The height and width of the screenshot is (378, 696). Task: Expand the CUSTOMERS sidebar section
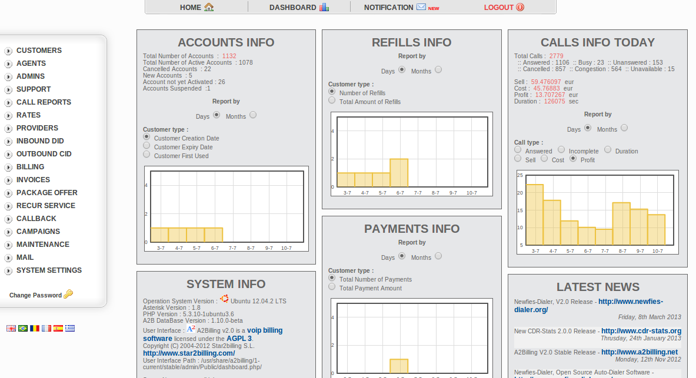point(8,51)
